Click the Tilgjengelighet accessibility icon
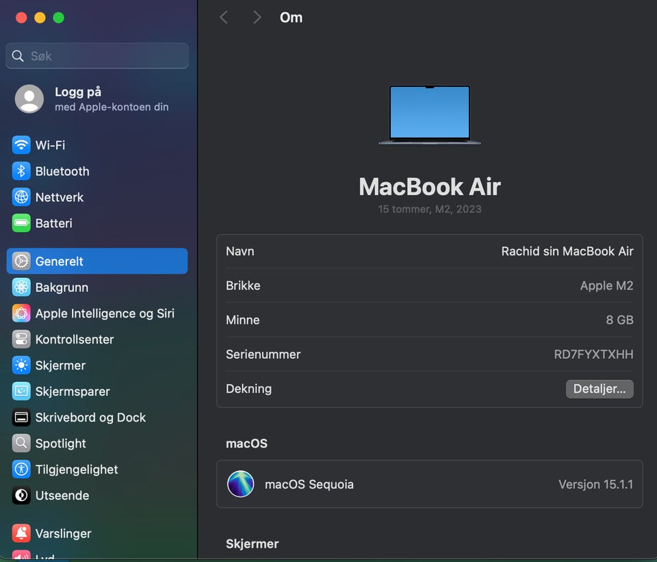This screenshot has height=562, width=657. (21, 470)
